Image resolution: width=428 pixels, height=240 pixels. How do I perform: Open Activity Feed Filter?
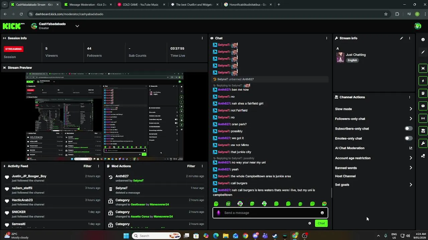[87, 166]
